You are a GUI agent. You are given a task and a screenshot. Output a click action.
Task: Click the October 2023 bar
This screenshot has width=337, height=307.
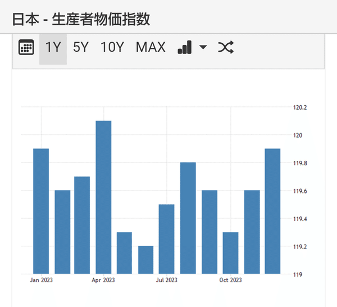click(x=231, y=253)
